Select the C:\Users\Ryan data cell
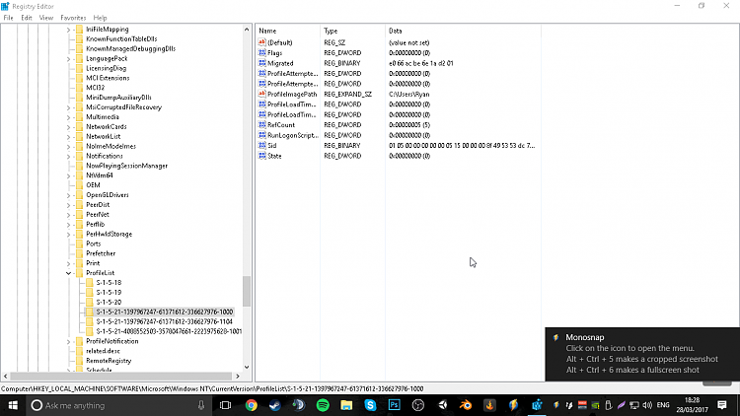The width and height of the screenshot is (740, 416). (x=409, y=94)
